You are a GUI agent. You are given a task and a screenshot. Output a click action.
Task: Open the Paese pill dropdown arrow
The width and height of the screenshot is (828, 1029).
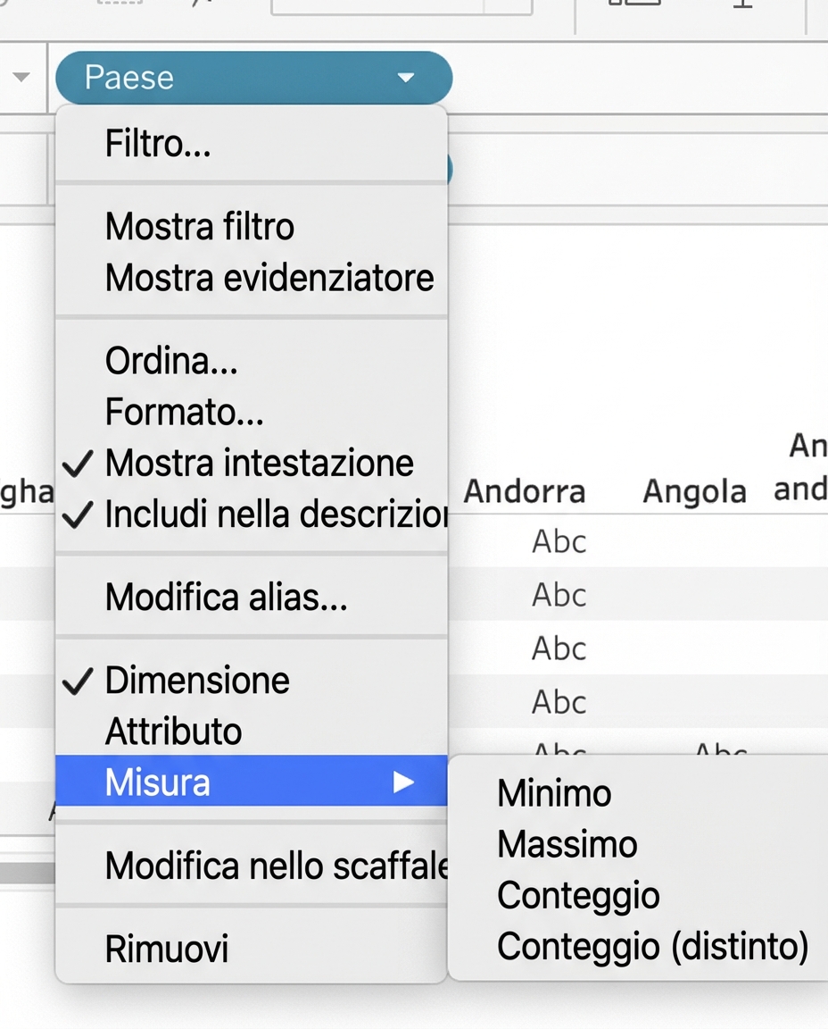pyautogui.click(x=408, y=78)
